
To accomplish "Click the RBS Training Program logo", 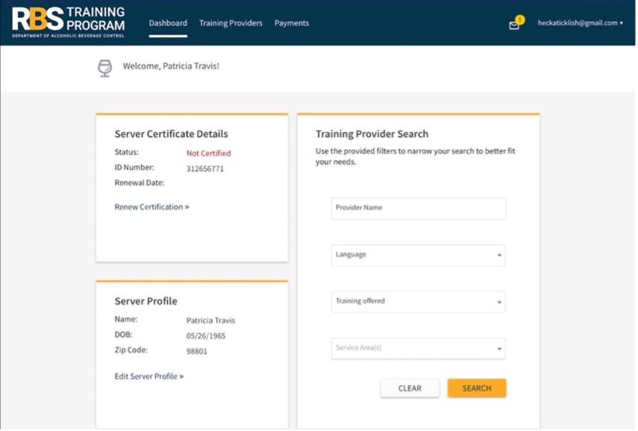I will [x=69, y=22].
